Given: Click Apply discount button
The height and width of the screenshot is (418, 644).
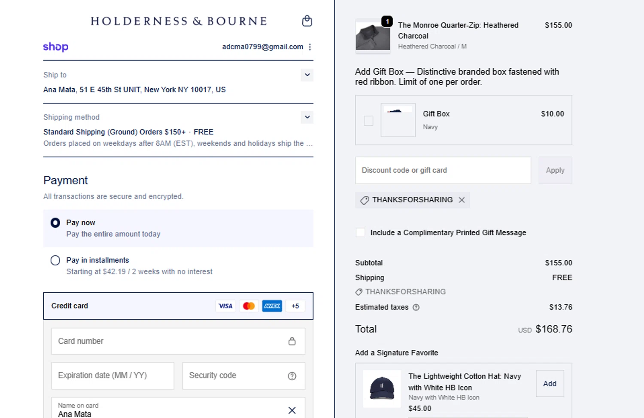Looking at the screenshot, I should 555,170.
